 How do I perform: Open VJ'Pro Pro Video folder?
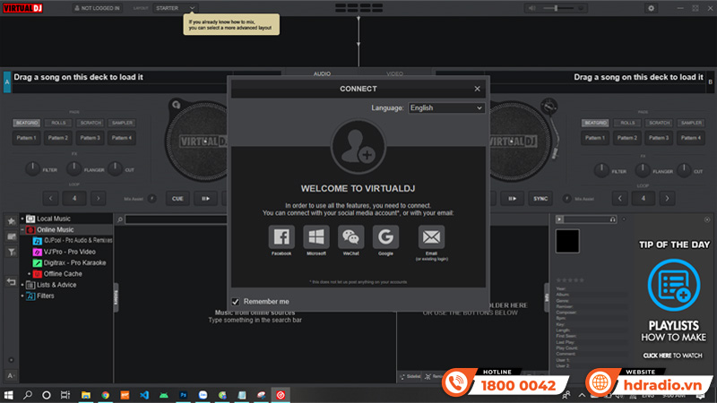point(65,252)
